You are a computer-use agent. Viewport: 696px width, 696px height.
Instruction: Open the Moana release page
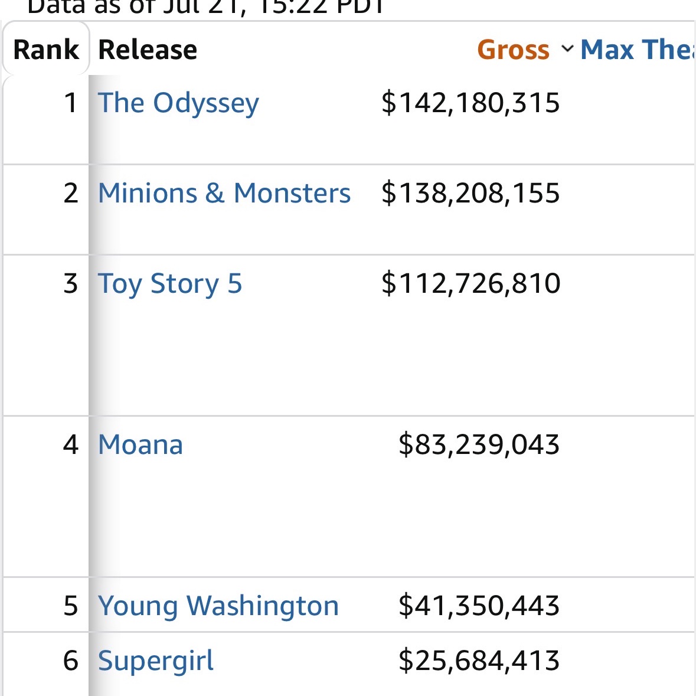[140, 445]
